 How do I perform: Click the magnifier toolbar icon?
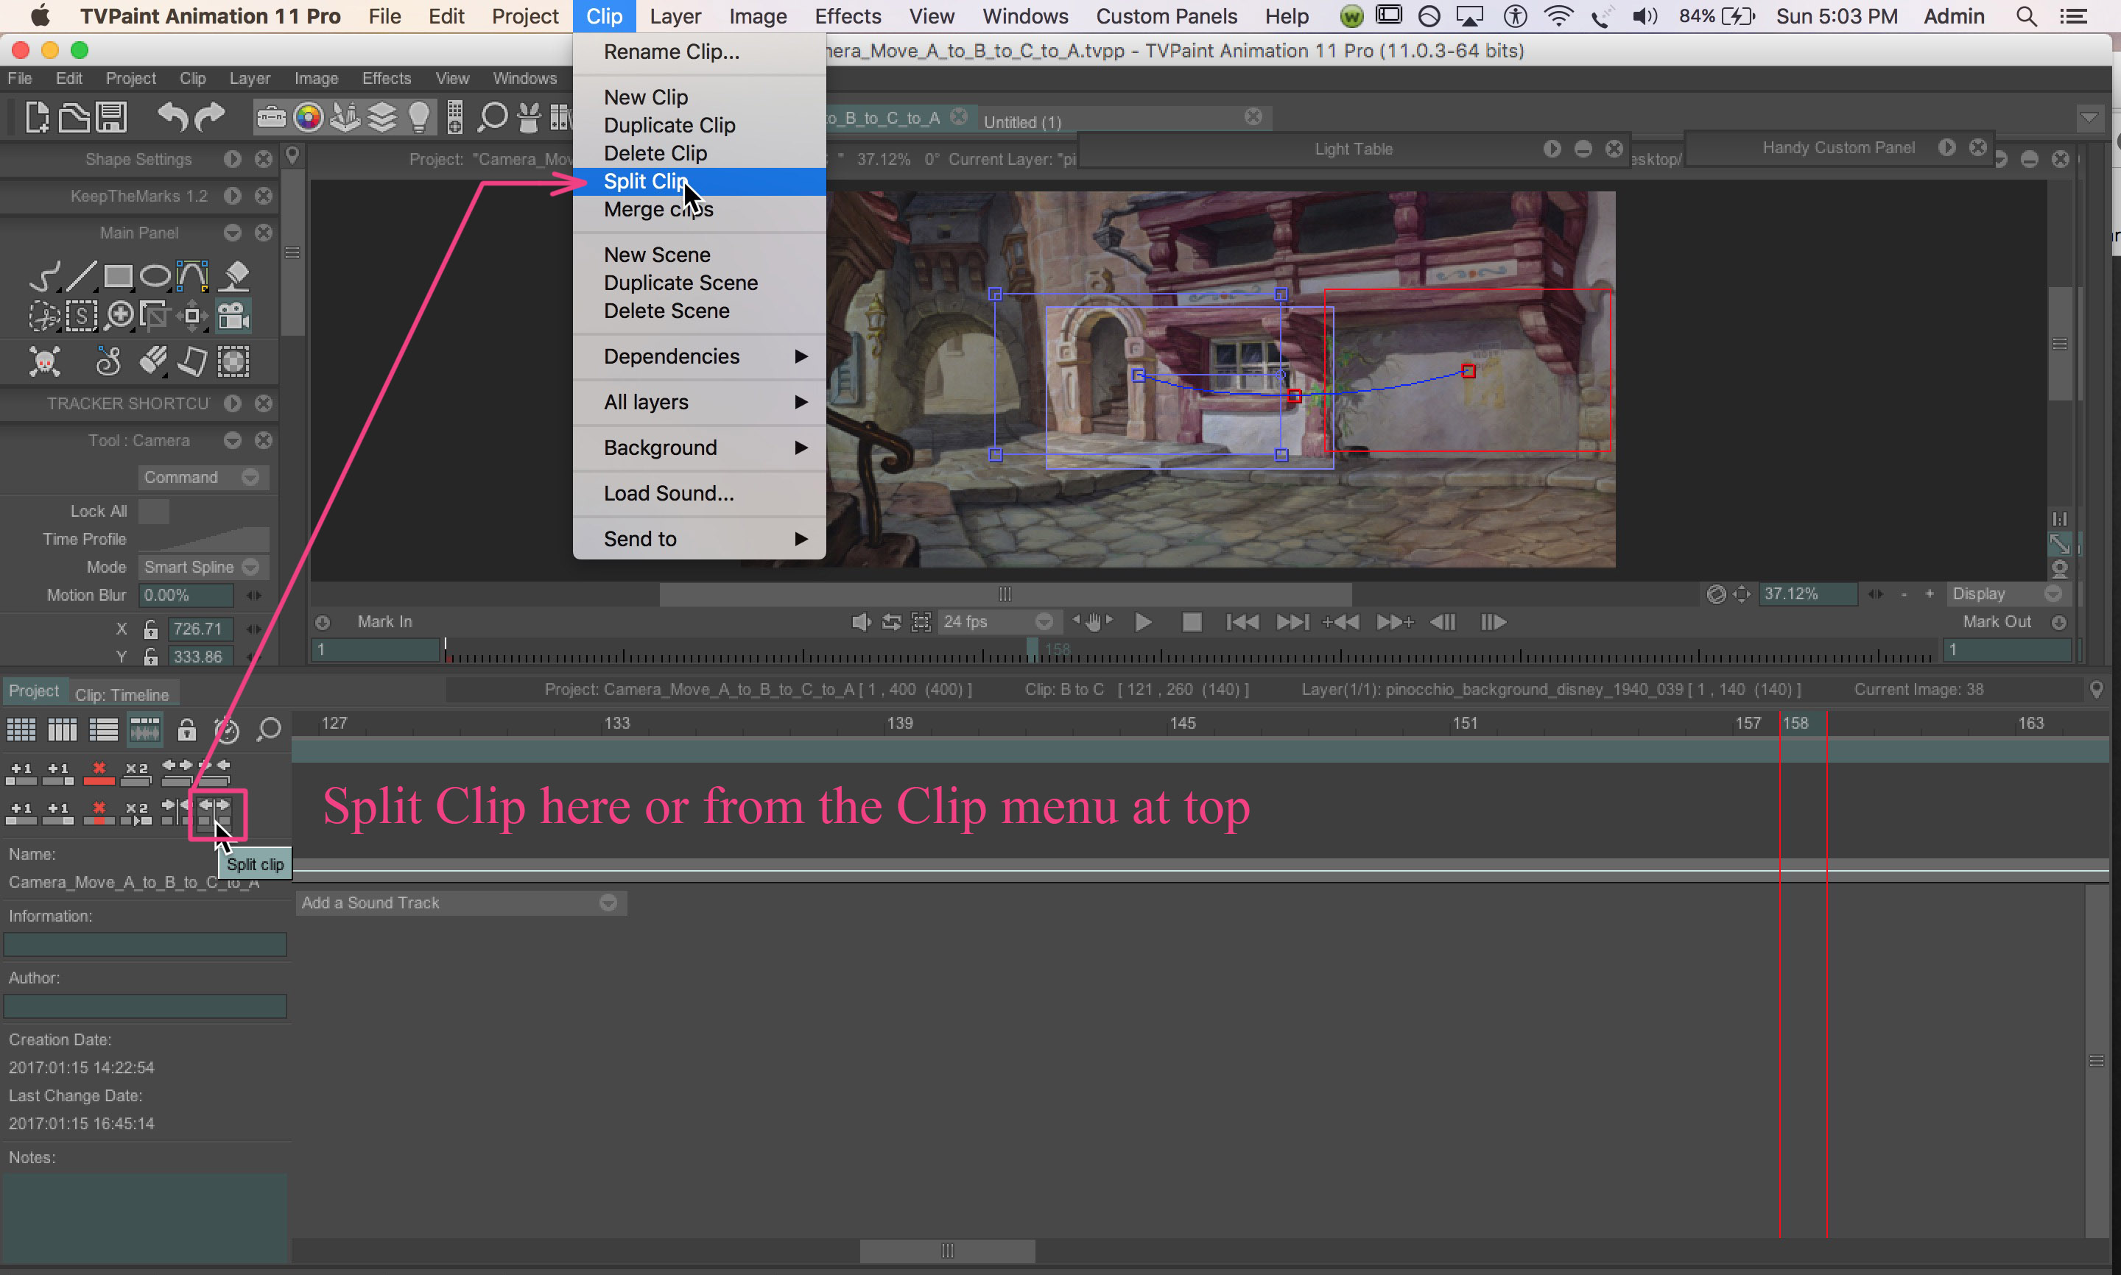click(x=493, y=117)
